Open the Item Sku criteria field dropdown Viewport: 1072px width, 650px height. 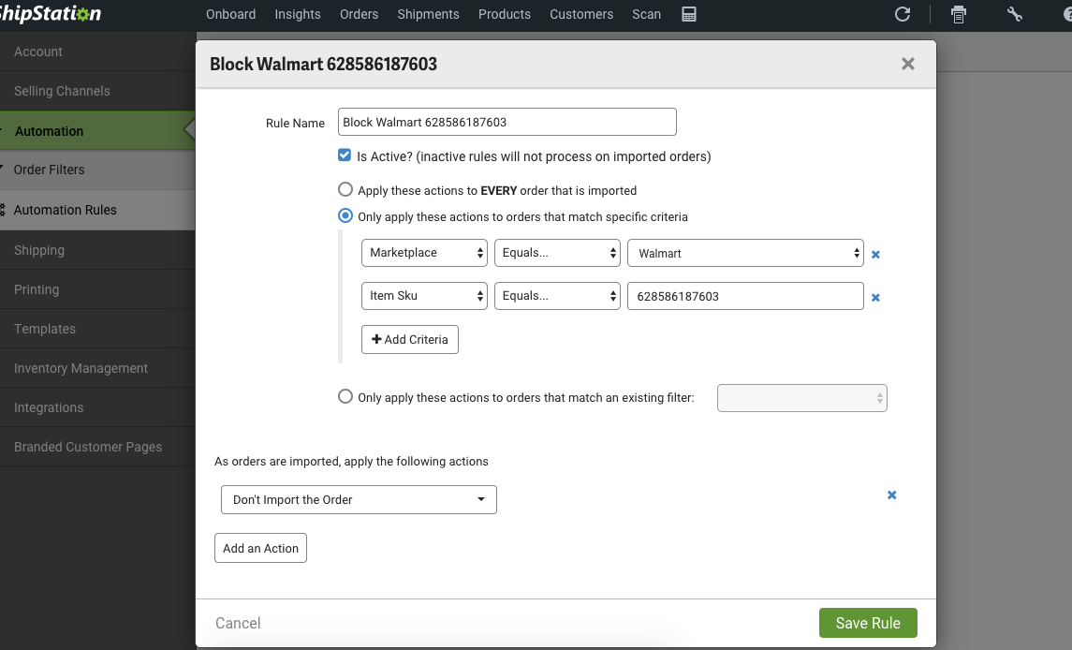pyautogui.click(x=424, y=296)
